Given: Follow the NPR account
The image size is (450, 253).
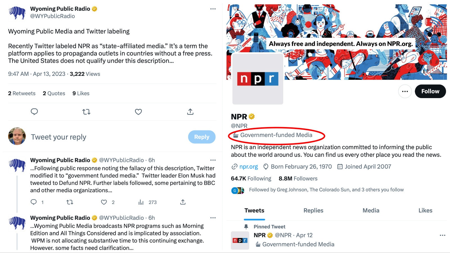Looking at the screenshot, I should coord(430,91).
